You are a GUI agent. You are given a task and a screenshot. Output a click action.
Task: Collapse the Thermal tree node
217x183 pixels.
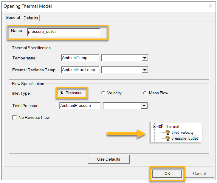pyautogui.click(x=155, y=126)
